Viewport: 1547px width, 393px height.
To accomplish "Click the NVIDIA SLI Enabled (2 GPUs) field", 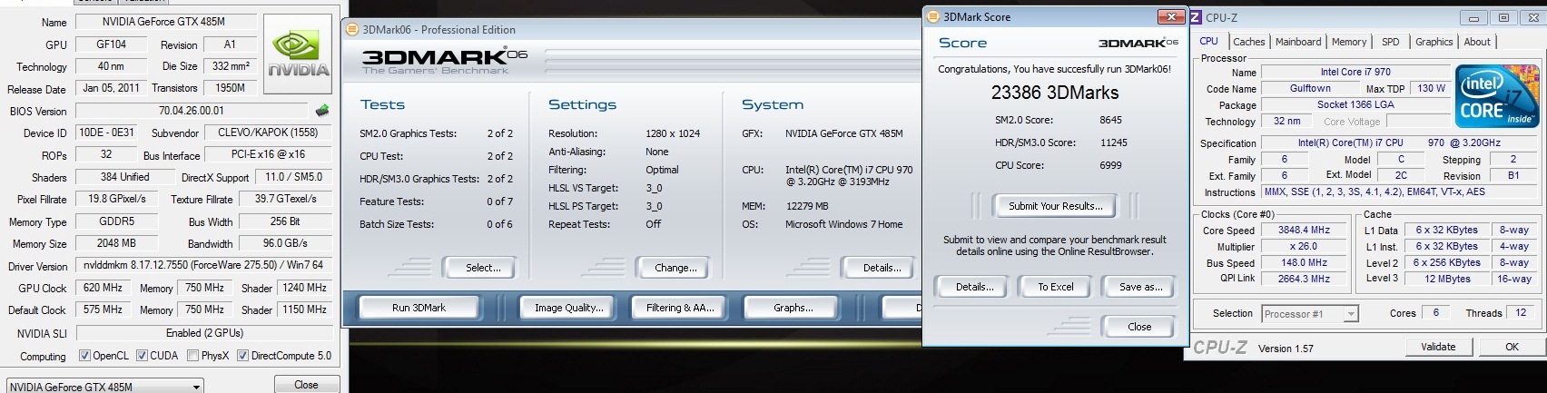I will (x=203, y=333).
